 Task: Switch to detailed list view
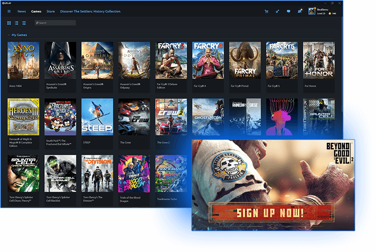coord(17,23)
